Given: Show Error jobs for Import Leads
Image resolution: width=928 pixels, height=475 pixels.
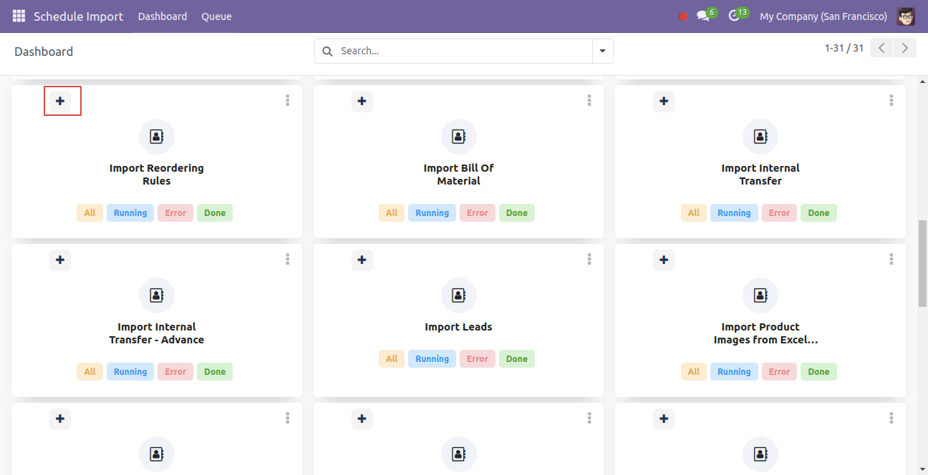Looking at the screenshot, I should (x=478, y=358).
